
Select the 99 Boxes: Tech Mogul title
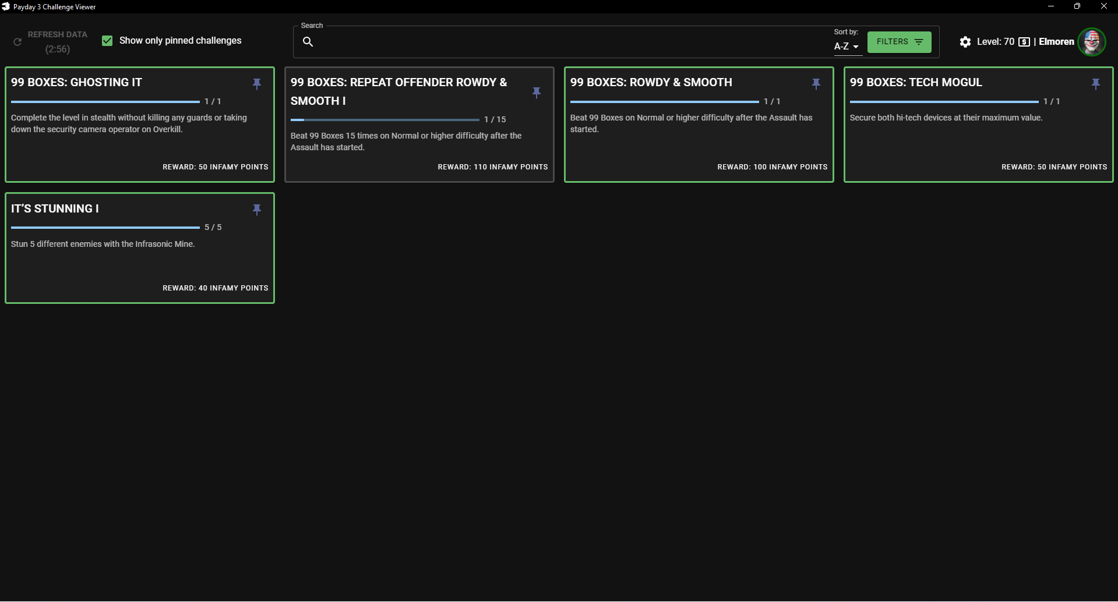(x=916, y=83)
